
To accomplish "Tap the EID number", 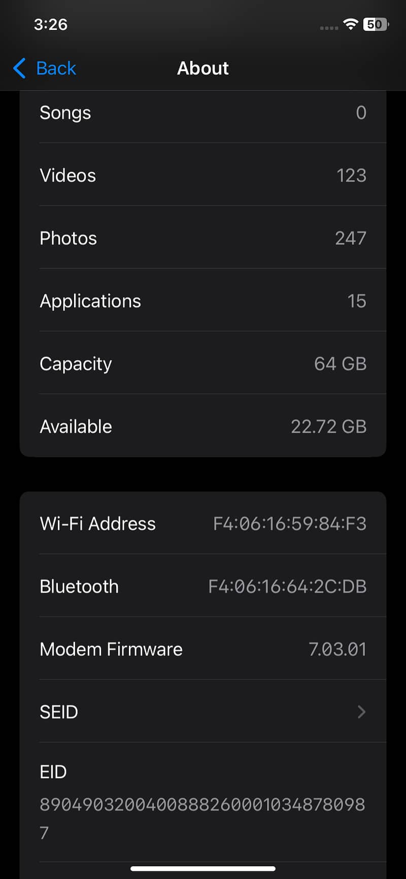I will (202, 804).
